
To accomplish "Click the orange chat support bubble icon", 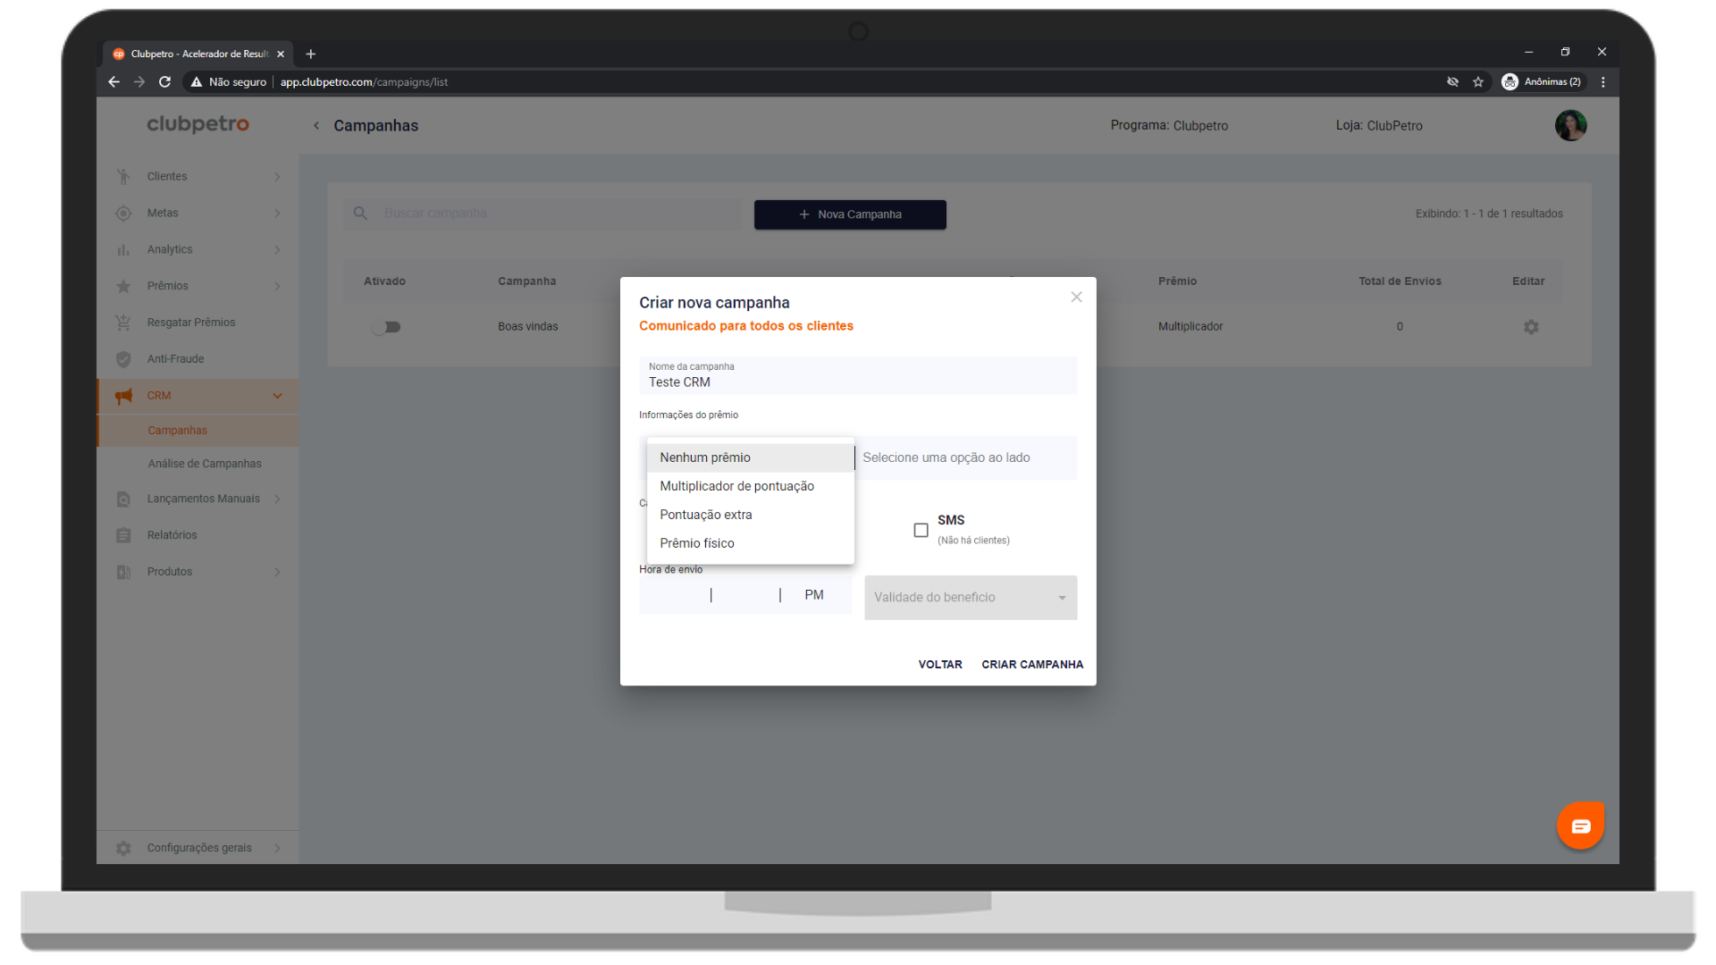I will click(x=1580, y=826).
